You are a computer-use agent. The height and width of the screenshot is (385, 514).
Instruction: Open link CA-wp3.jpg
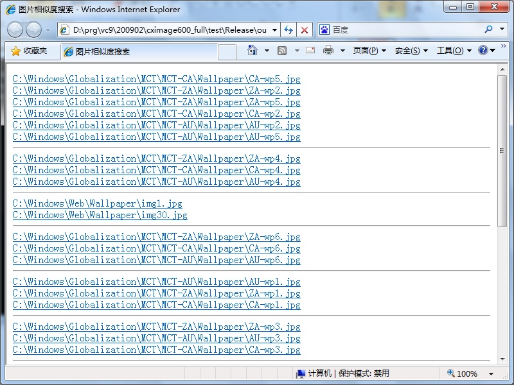(x=156, y=350)
